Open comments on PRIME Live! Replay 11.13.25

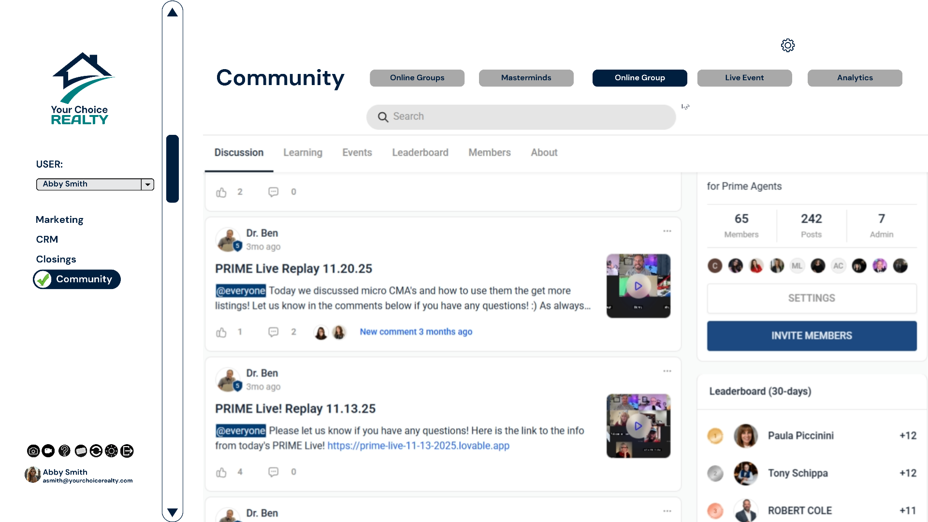[x=274, y=472]
